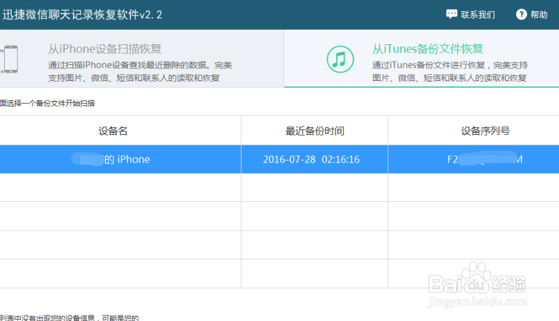
Task: Open the 帮助 link
Action: [539, 15]
